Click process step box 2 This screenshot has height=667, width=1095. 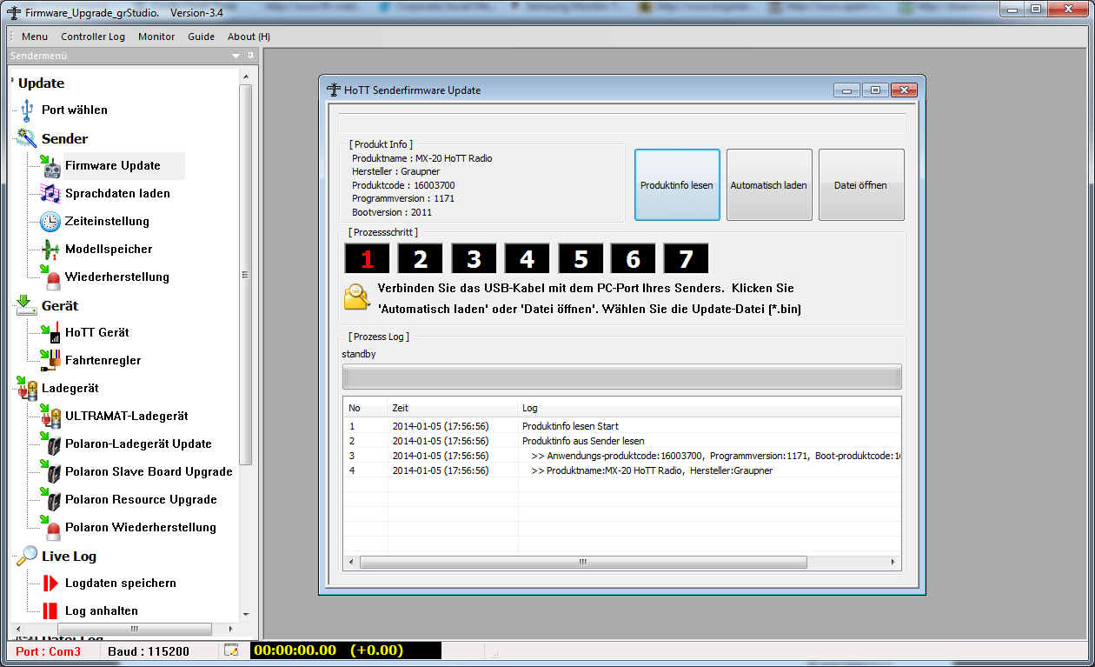point(421,259)
